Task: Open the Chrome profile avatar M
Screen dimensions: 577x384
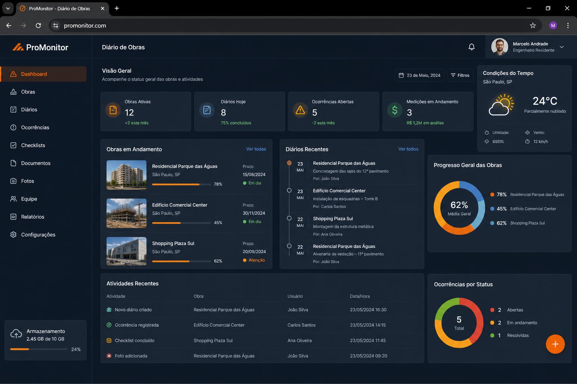Action: [553, 25]
